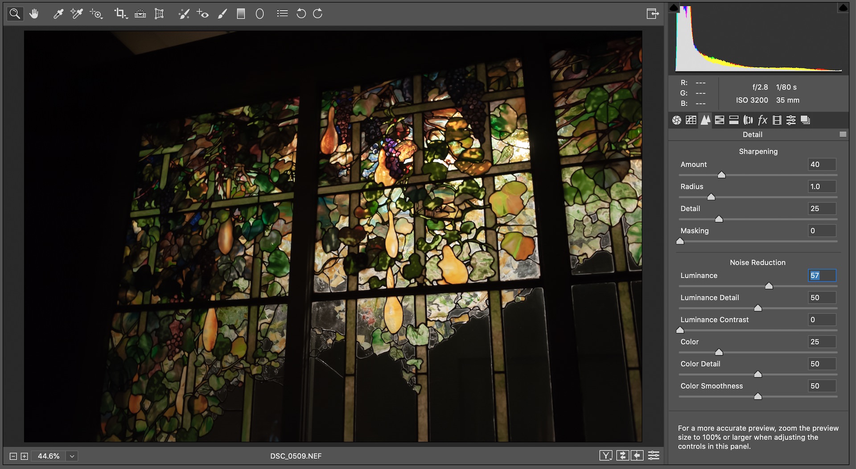
Task: Select the Radial Filter tool
Action: coord(260,14)
